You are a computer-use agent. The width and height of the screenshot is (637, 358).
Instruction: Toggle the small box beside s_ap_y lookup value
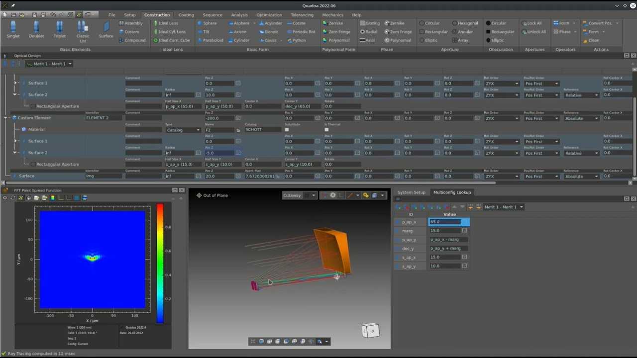click(x=464, y=266)
